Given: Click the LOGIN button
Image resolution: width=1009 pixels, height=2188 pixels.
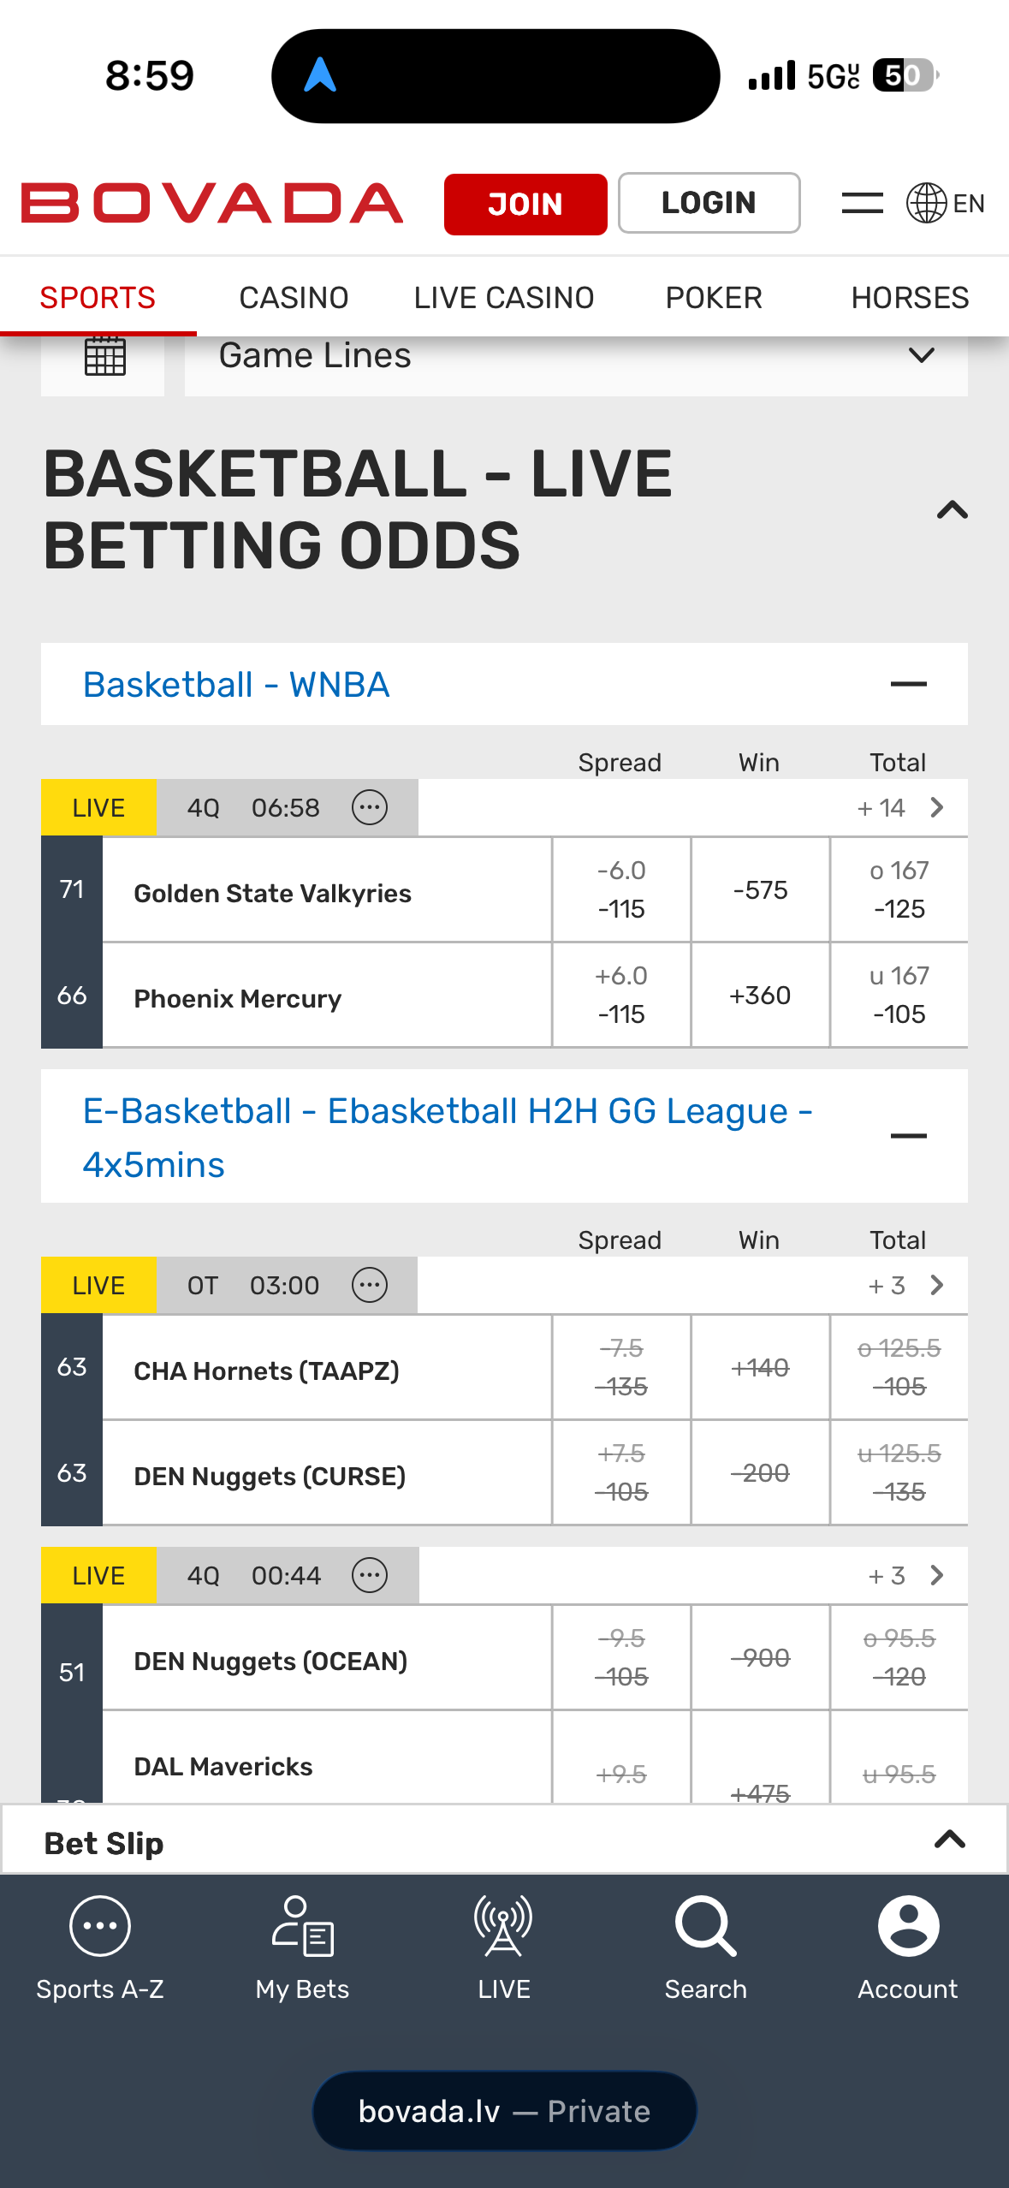Looking at the screenshot, I should tap(709, 203).
